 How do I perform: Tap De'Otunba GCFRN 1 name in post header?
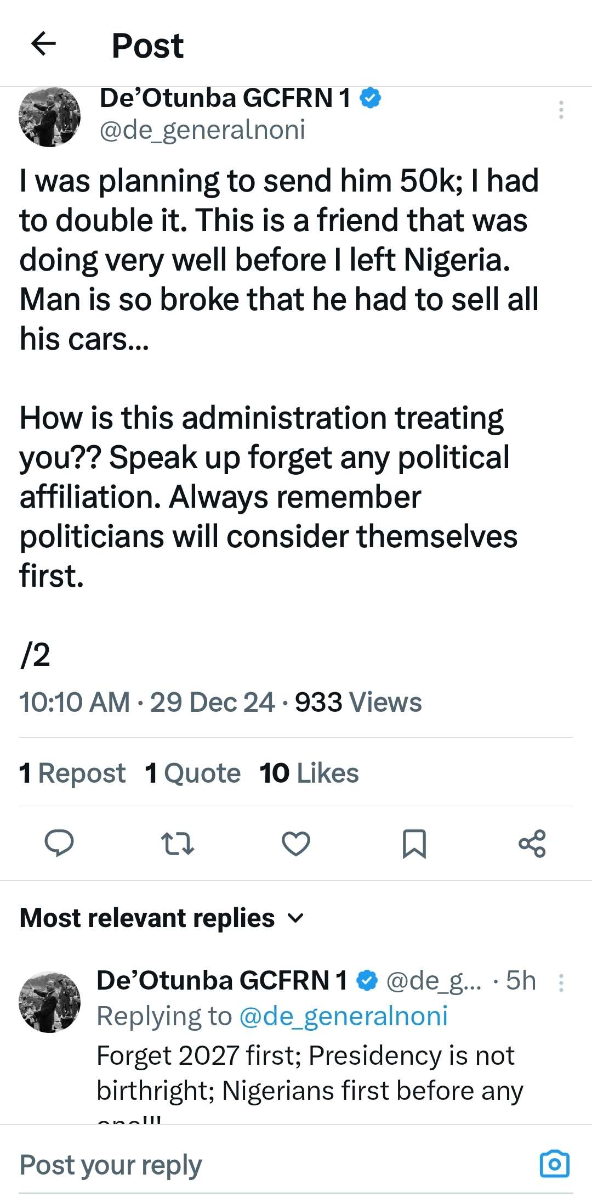(225, 99)
